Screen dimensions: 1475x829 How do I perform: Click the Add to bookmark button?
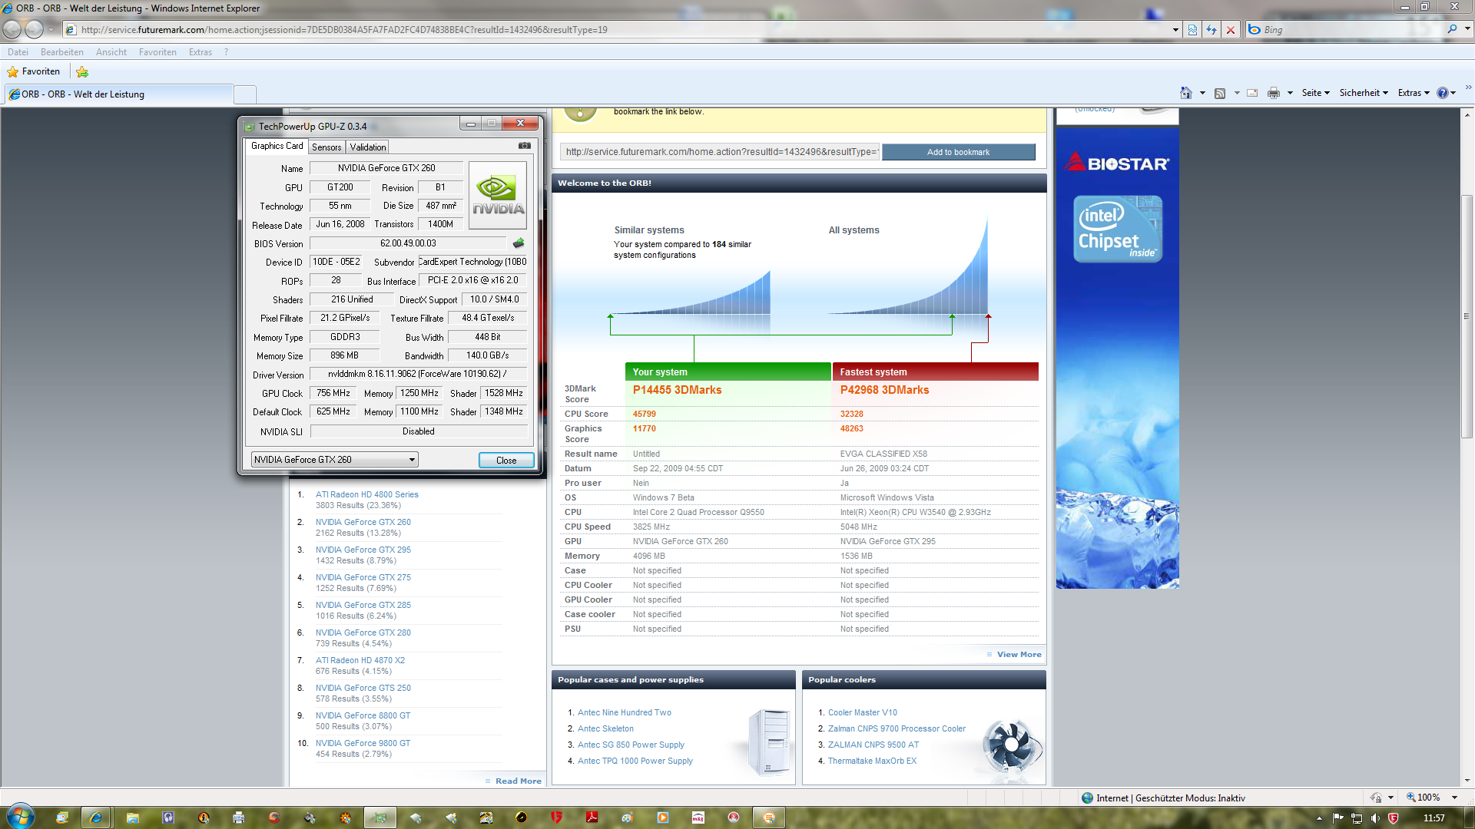(958, 152)
